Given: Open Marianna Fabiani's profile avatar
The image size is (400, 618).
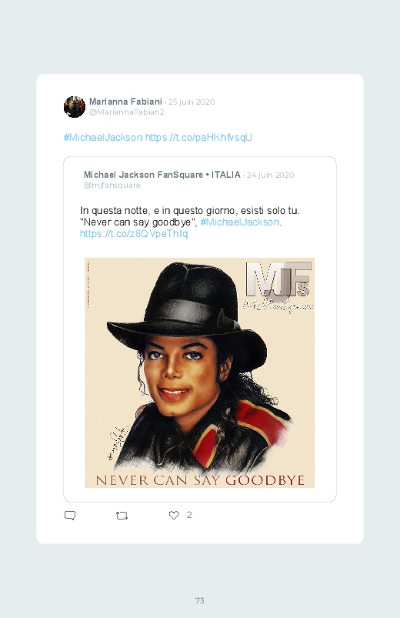Looking at the screenshot, I should coord(75,107).
